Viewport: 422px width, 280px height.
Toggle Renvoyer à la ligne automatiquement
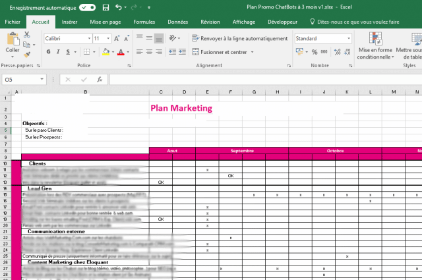click(239, 39)
